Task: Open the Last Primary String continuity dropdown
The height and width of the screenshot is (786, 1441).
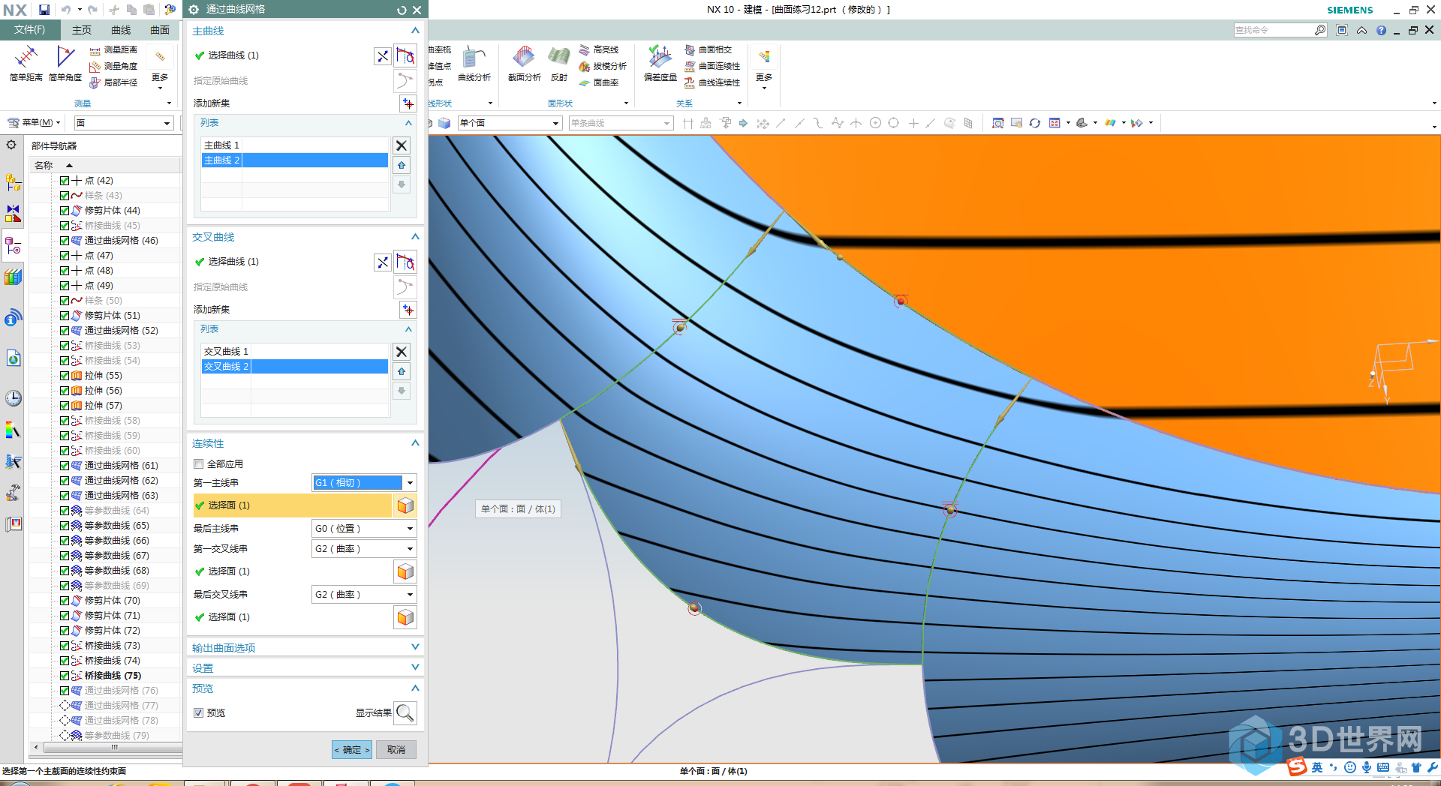Action: (364, 529)
